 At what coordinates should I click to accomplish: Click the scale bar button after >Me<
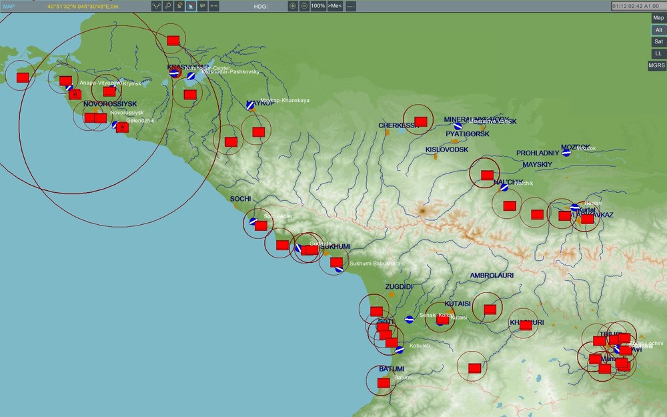(351, 6)
